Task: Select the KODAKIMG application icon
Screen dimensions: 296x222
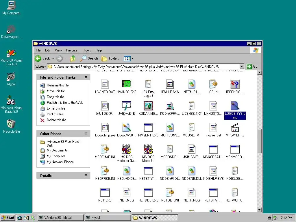Action: pyautogui.click(x=148, y=106)
